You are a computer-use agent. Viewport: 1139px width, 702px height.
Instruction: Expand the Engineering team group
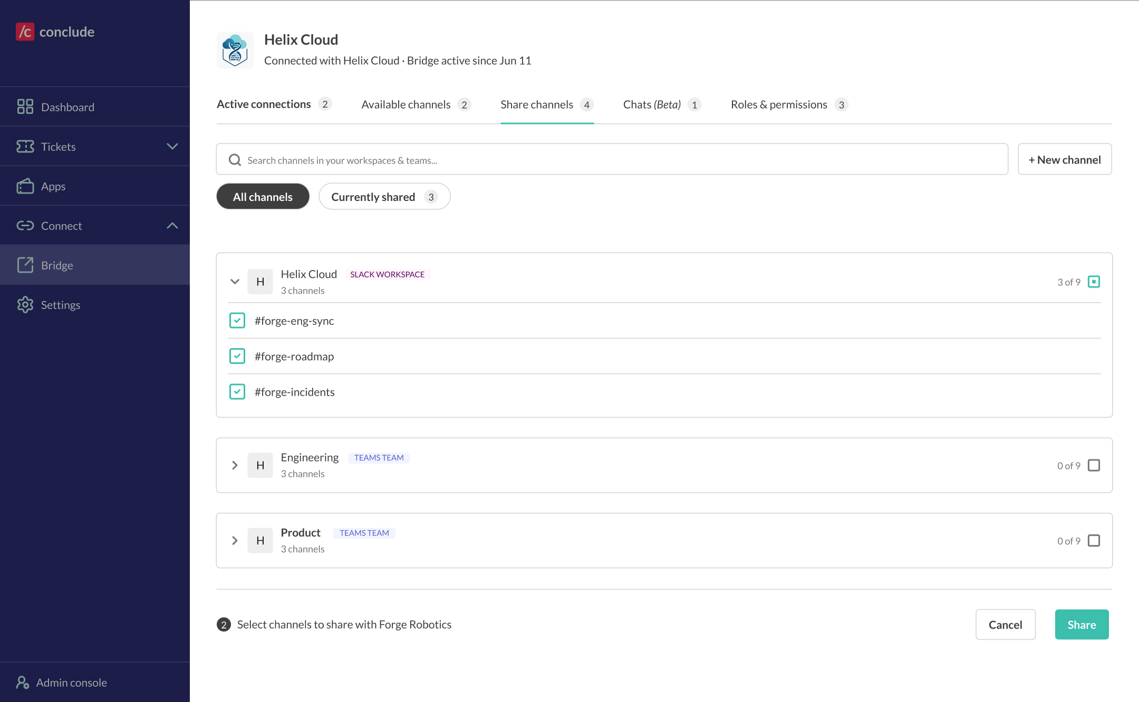coord(235,465)
